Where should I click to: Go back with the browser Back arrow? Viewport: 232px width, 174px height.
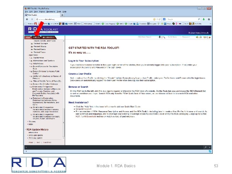[x=27, y=19]
